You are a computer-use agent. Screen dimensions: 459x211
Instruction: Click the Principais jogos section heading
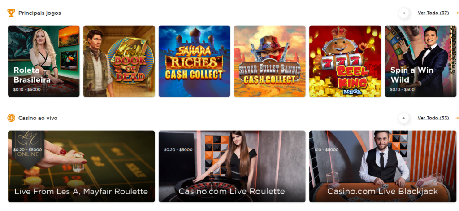click(x=39, y=13)
